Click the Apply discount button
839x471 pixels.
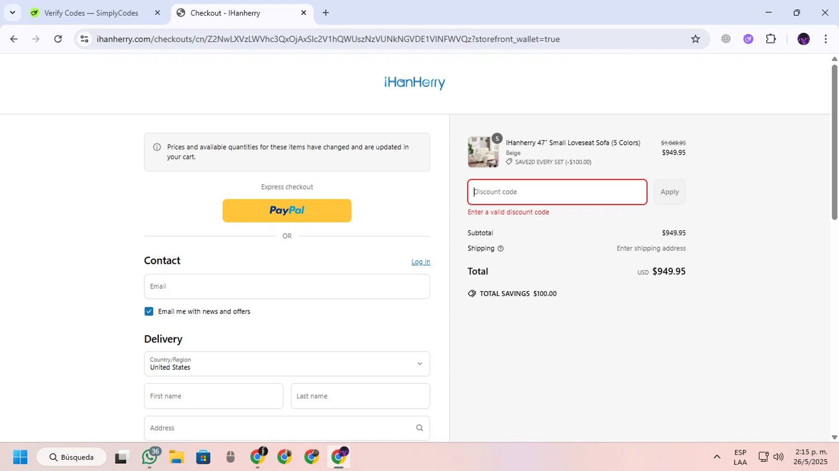coord(670,192)
